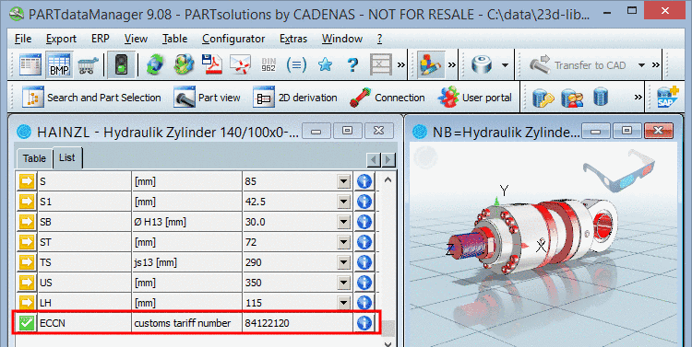Click yellow arrow icon for S1

point(27,202)
